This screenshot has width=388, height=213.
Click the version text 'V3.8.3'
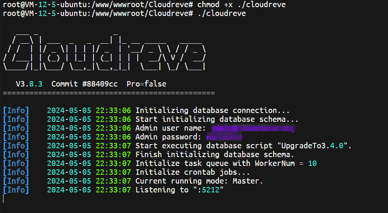click(29, 84)
